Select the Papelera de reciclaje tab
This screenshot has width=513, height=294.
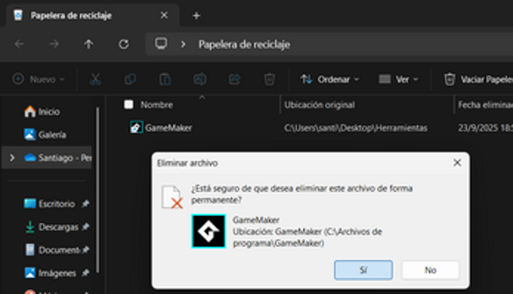tap(92, 15)
